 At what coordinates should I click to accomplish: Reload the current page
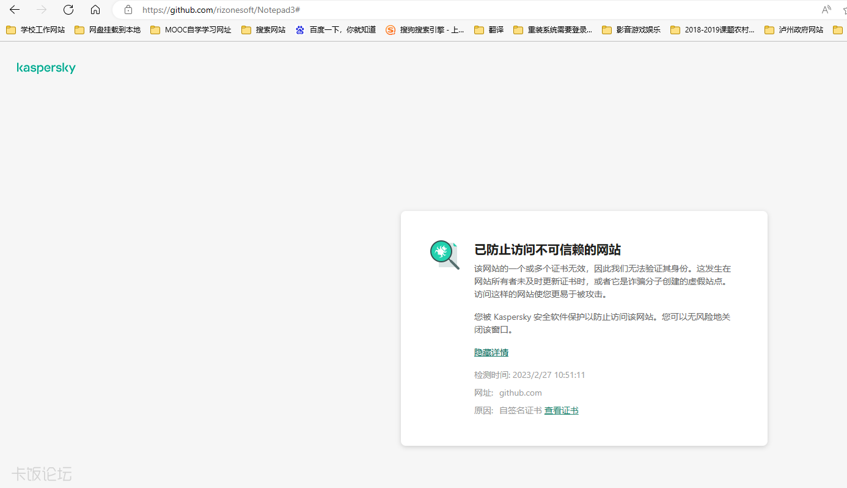(x=68, y=10)
